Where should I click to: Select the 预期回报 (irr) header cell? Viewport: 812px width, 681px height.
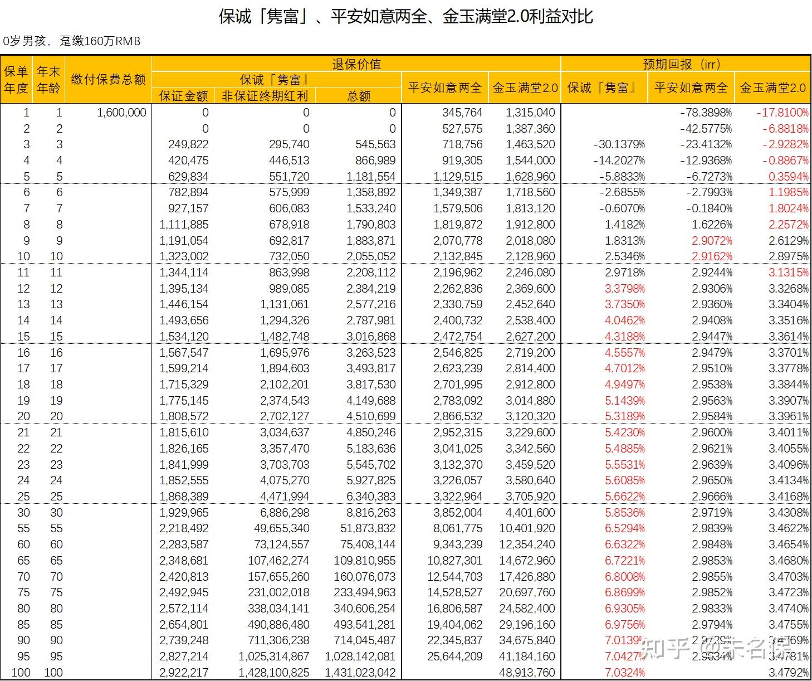coord(686,64)
